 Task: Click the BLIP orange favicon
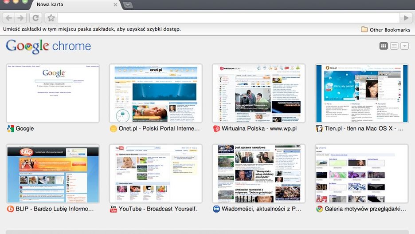point(10,209)
